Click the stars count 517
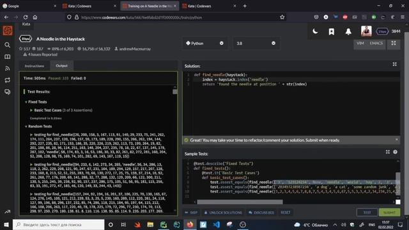This screenshot has width=409, height=230. 24,49
